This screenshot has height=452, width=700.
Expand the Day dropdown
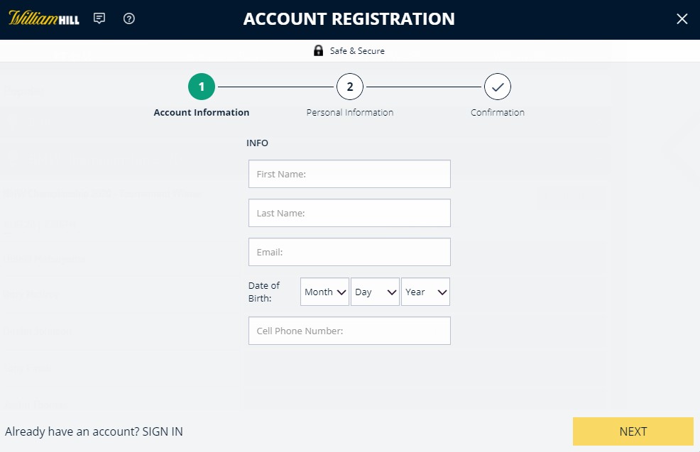[375, 292]
